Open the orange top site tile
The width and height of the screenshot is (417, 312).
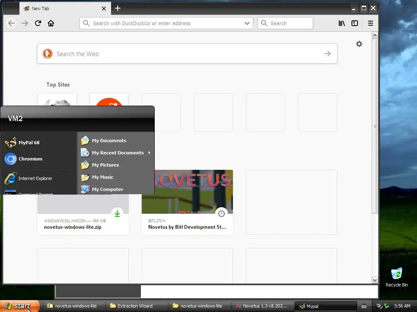pyautogui.click(x=109, y=100)
